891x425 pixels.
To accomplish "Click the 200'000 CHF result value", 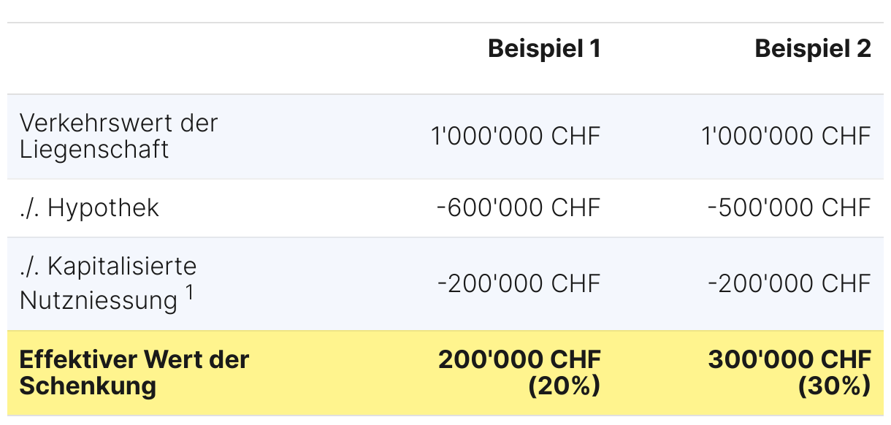I will [519, 359].
